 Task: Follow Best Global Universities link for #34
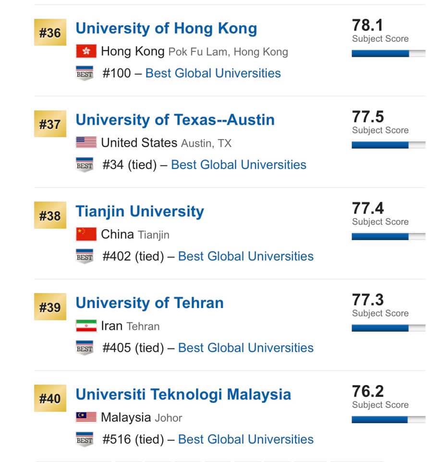[x=239, y=165]
